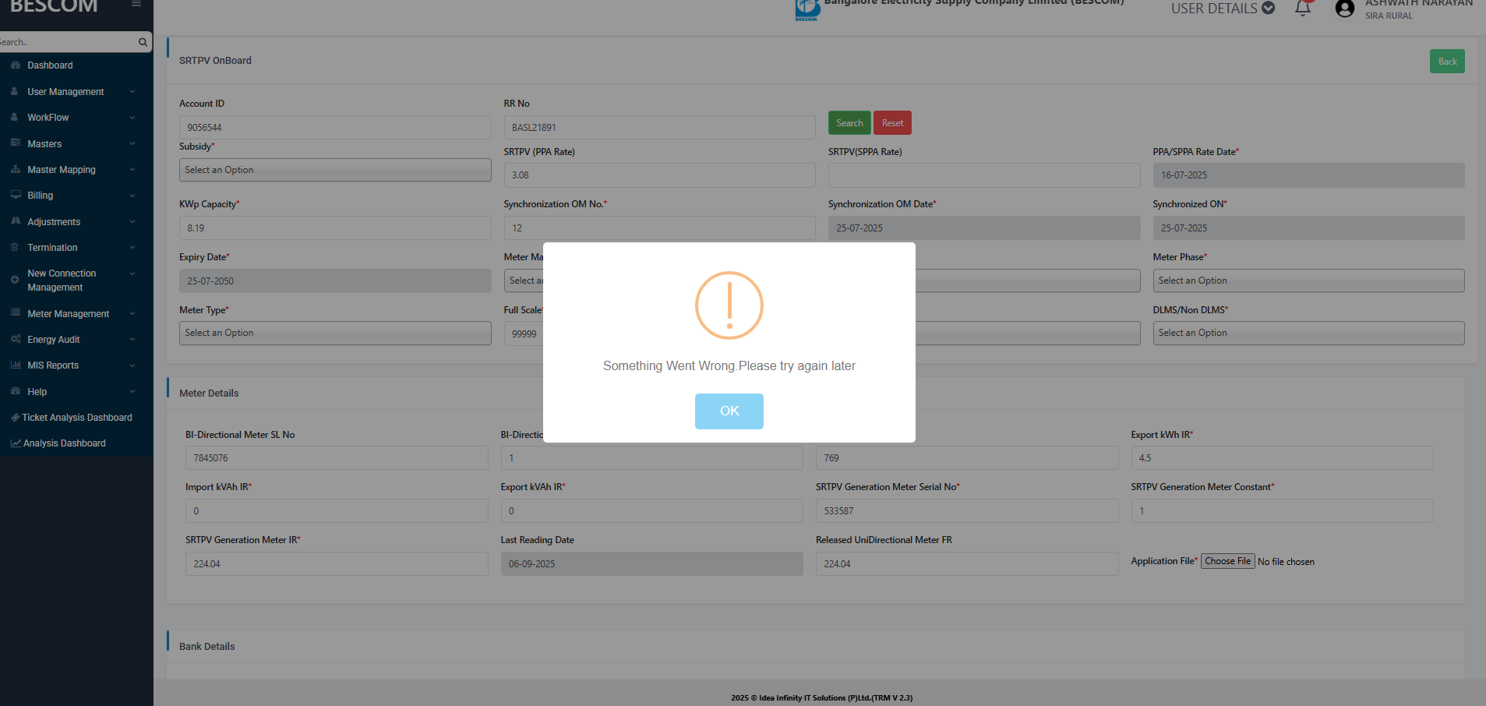Click the Account ID input field

(335, 128)
